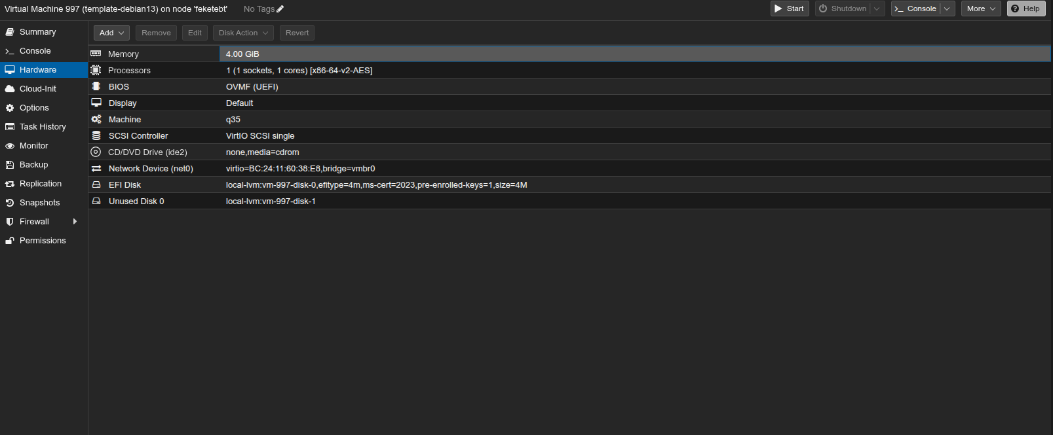Image resolution: width=1053 pixels, height=435 pixels.
Task: Open the Console main button
Action: tap(916, 9)
